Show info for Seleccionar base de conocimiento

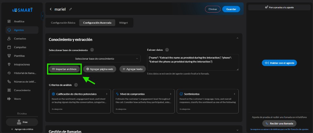[92, 50]
